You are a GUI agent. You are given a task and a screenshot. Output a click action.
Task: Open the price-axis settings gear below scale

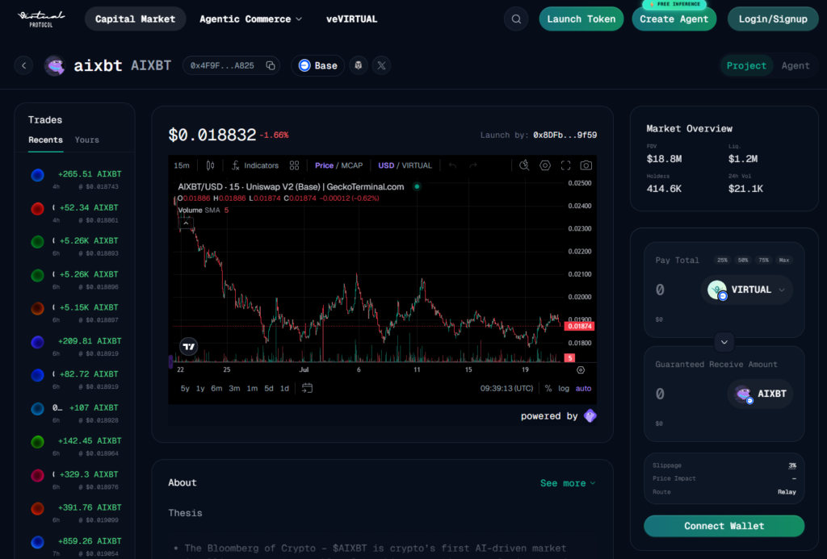tap(581, 370)
